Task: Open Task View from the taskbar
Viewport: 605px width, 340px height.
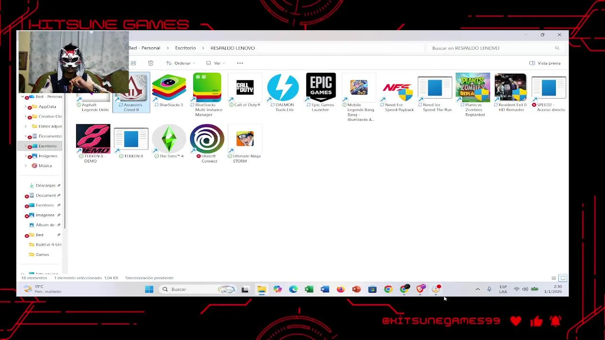Action: click(x=245, y=289)
